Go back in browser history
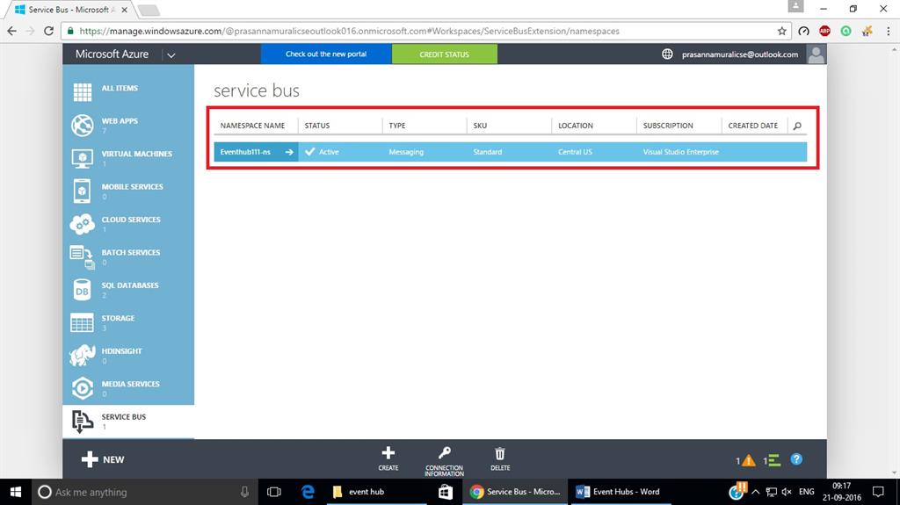 [12, 31]
